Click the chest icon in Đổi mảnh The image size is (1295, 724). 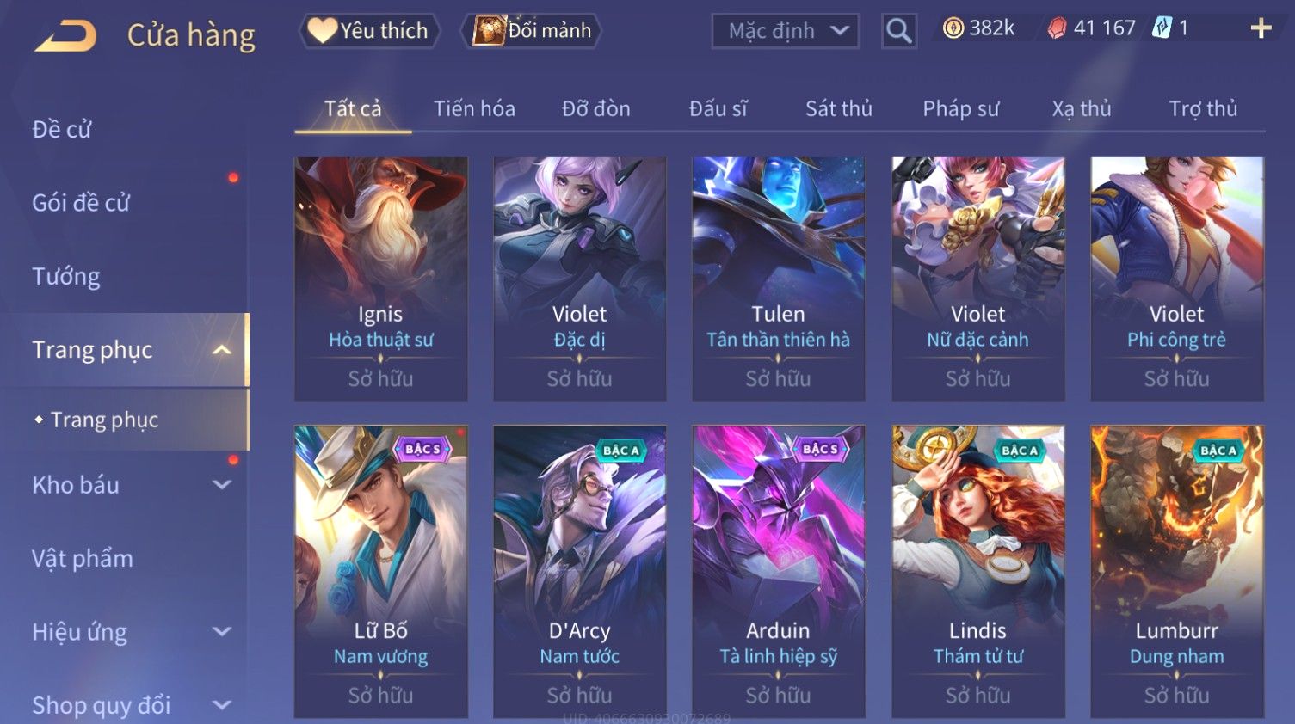pos(488,30)
